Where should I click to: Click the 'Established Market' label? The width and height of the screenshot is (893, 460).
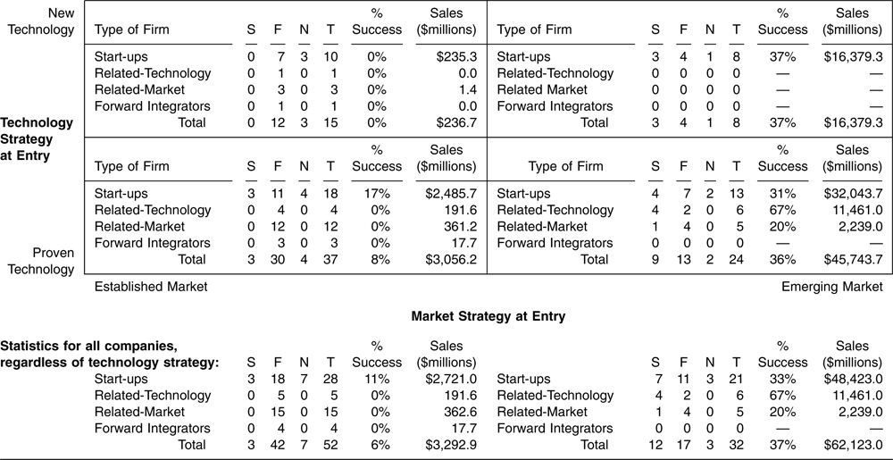[x=151, y=287]
